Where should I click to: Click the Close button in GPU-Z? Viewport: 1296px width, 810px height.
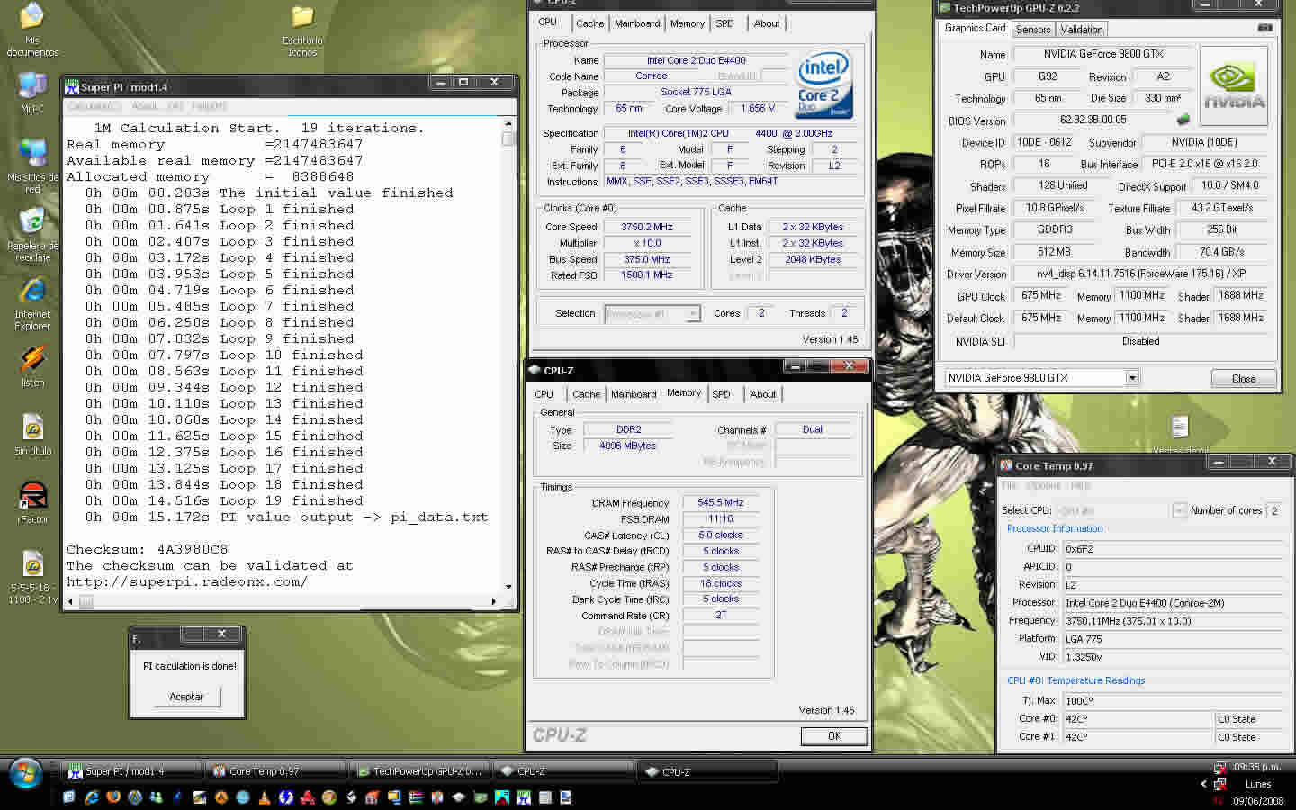tap(1244, 379)
